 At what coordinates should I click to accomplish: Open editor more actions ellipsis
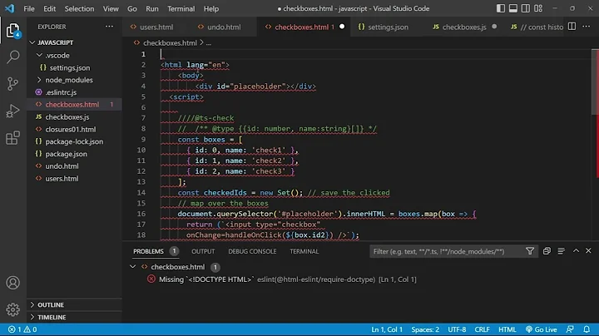[x=587, y=27]
